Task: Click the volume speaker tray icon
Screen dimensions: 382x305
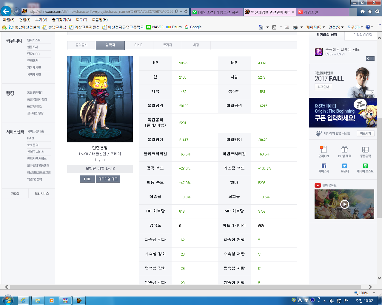Action: pyautogui.click(x=332, y=301)
